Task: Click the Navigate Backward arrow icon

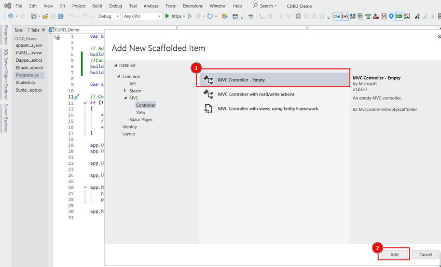Action: point(11,16)
